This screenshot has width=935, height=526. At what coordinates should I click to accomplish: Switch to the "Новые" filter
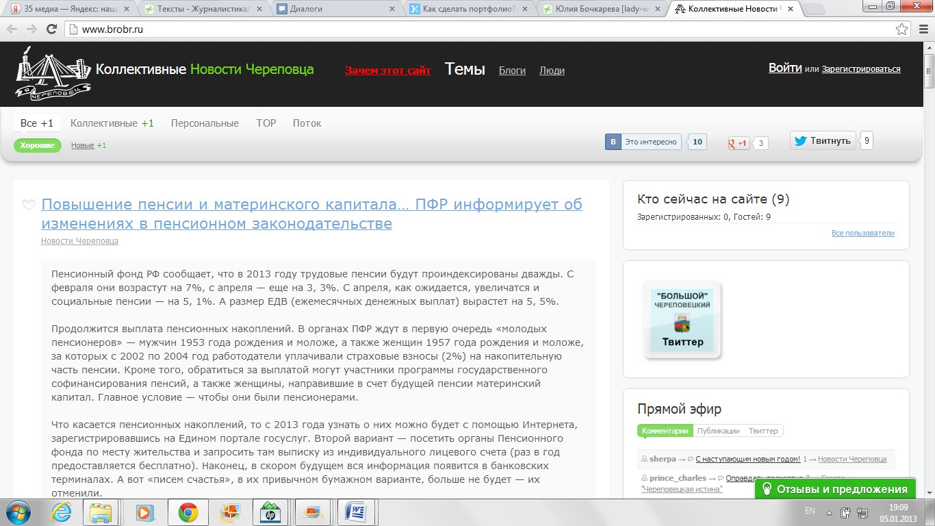[x=83, y=145]
